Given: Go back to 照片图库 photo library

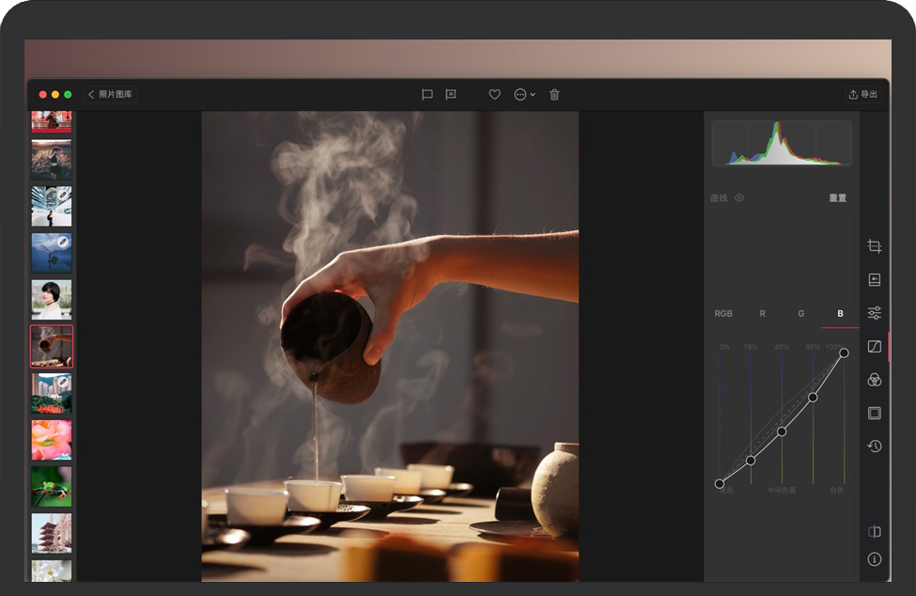Looking at the screenshot, I should [x=111, y=95].
